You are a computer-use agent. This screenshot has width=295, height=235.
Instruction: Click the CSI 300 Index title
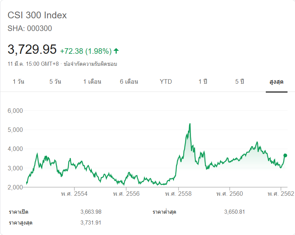[37, 15]
